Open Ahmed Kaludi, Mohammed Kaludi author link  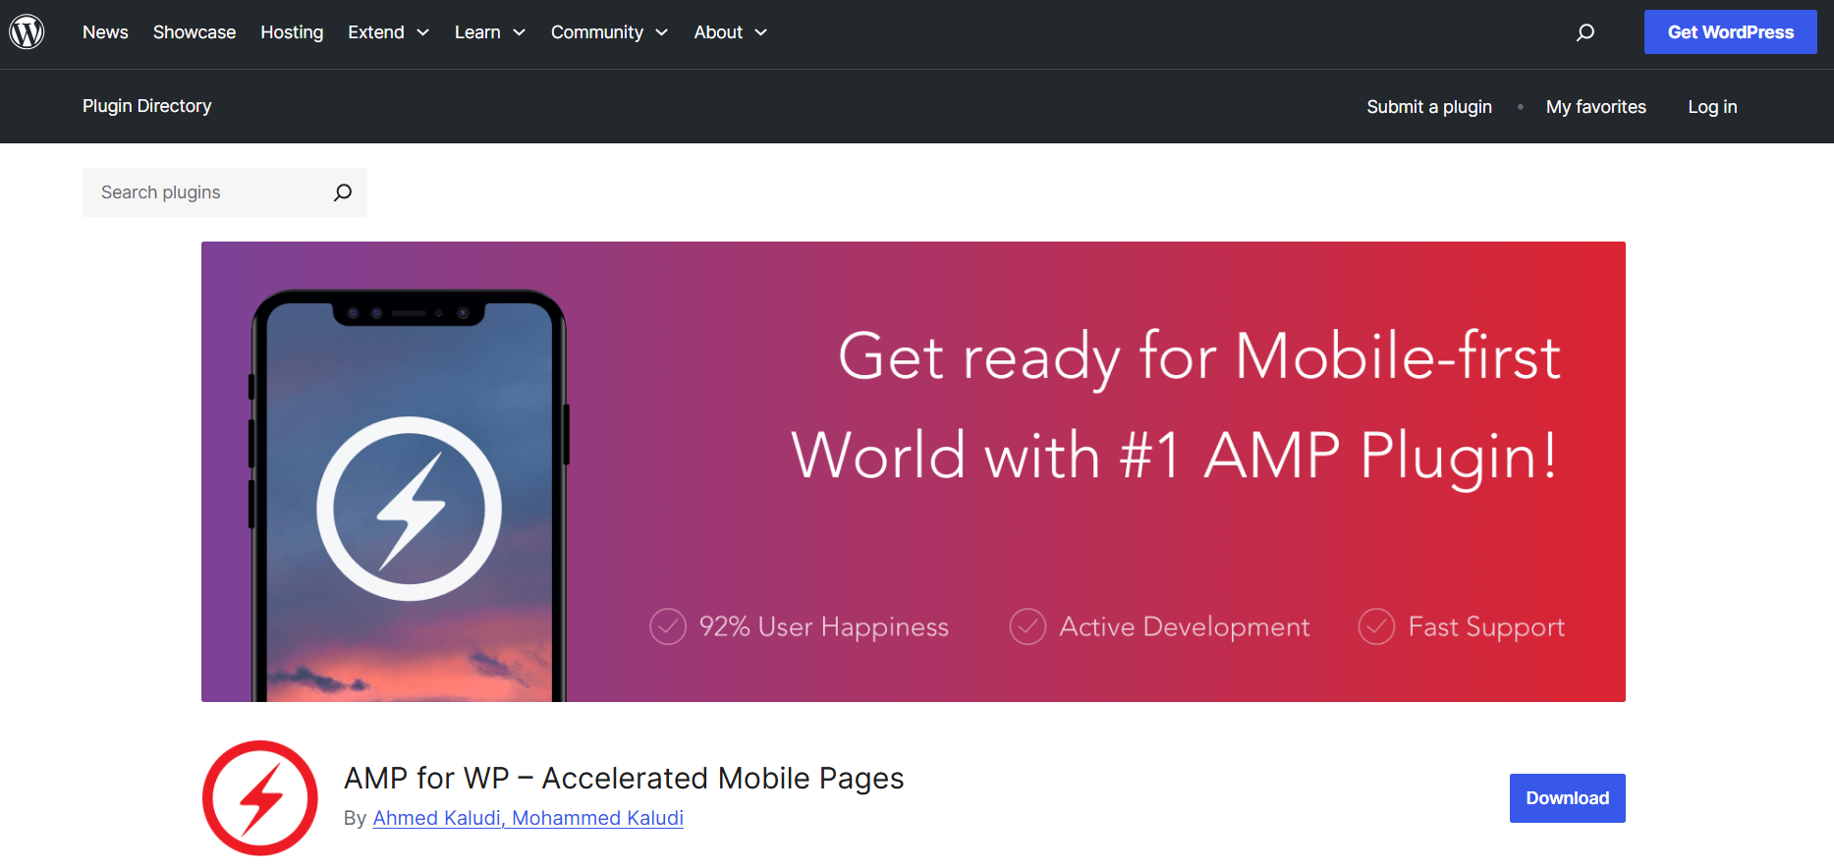pyautogui.click(x=528, y=818)
